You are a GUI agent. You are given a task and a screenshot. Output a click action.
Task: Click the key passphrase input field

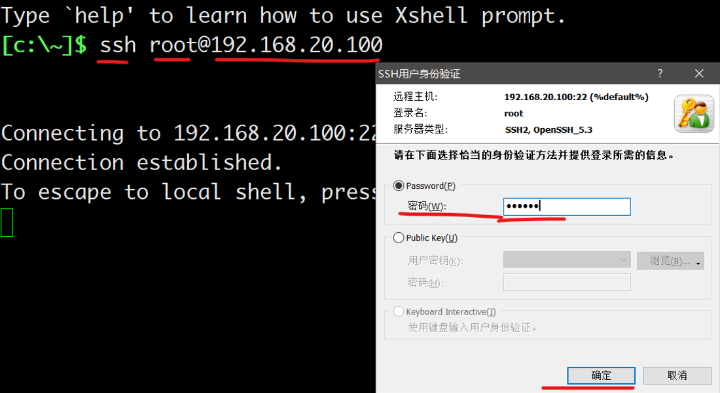567,282
